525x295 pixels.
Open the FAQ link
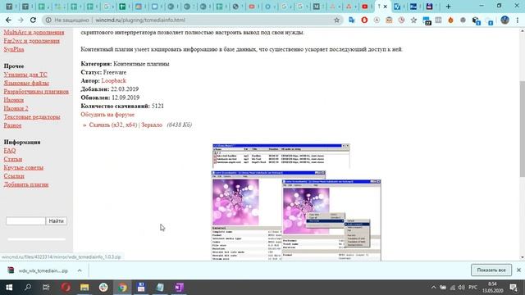pyautogui.click(x=10, y=151)
